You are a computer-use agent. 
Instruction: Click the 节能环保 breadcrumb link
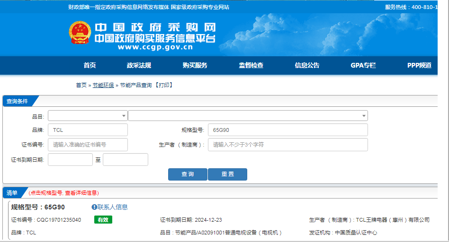(x=103, y=85)
